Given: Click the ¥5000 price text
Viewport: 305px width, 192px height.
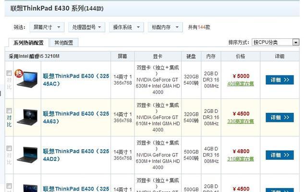Looking at the screenshot, I should click(241, 76).
